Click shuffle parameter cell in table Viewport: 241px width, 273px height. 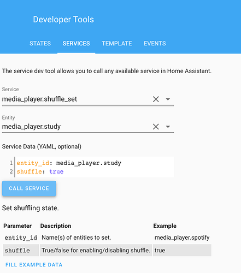point(21,250)
